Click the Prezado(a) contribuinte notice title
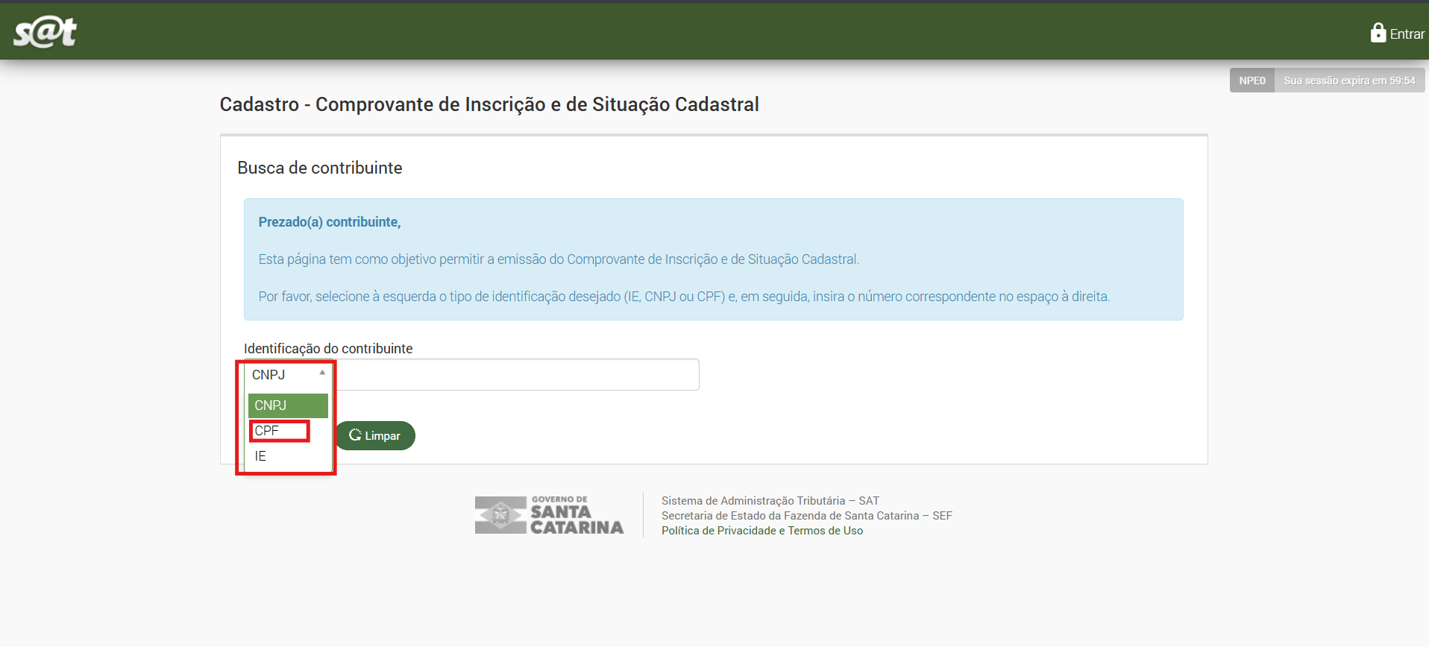Screen dimensions: 1429x647 pos(329,222)
